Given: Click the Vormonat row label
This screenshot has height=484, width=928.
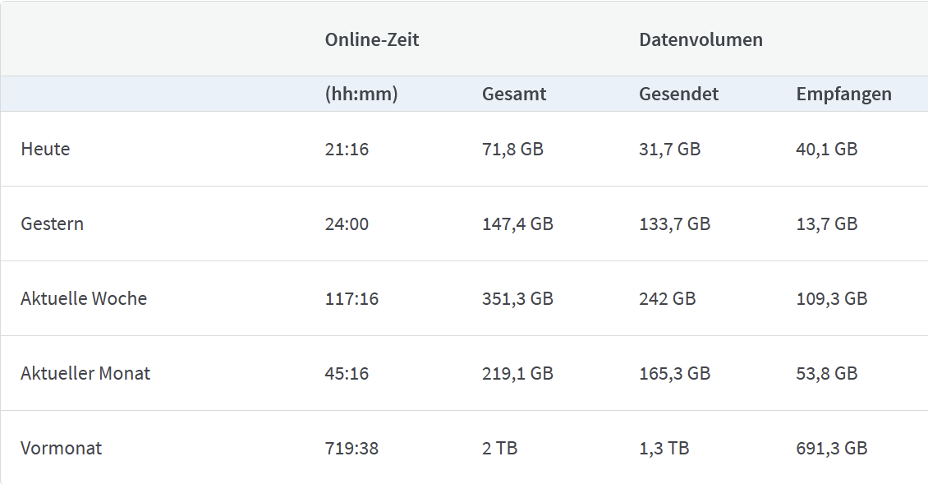Looking at the screenshot, I should tap(62, 448).
